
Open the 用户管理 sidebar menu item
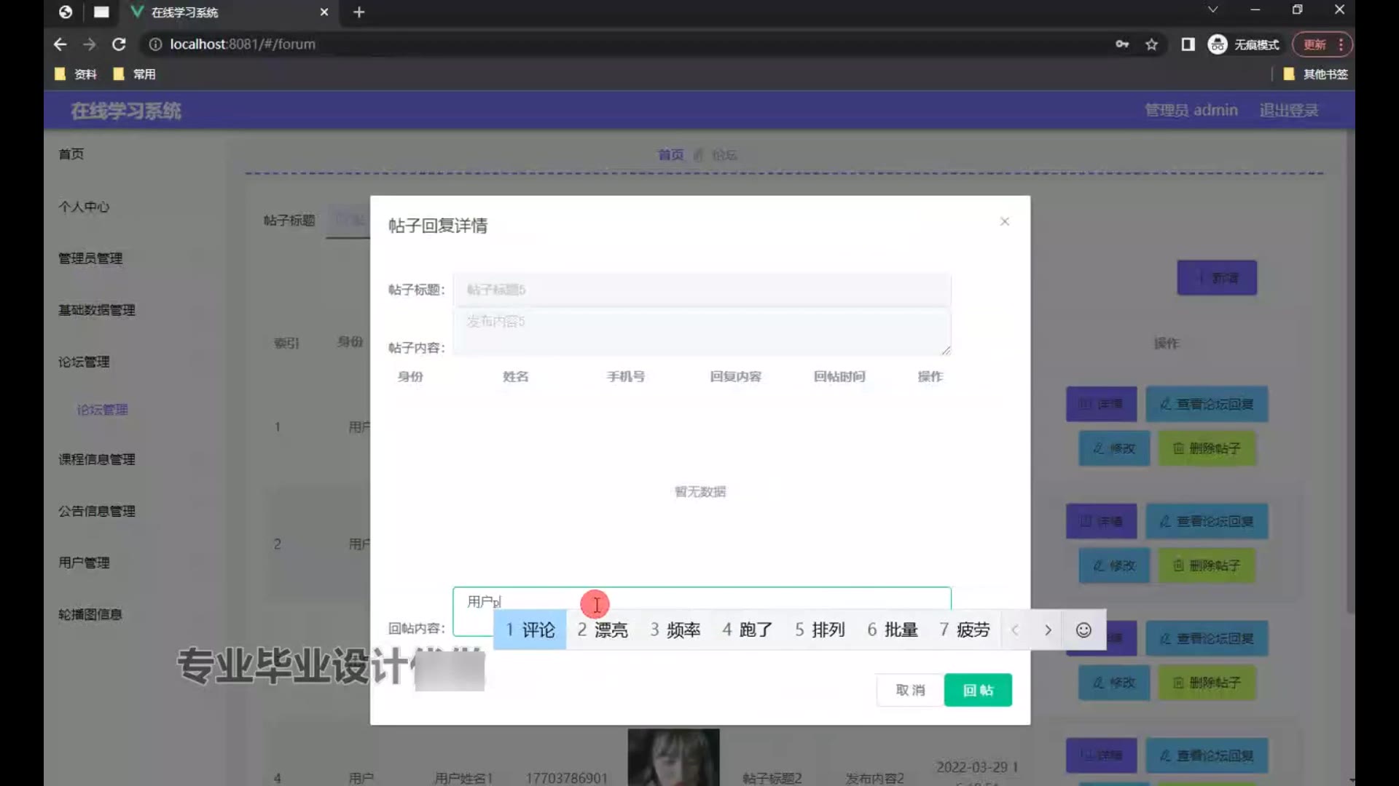point(84,563)
